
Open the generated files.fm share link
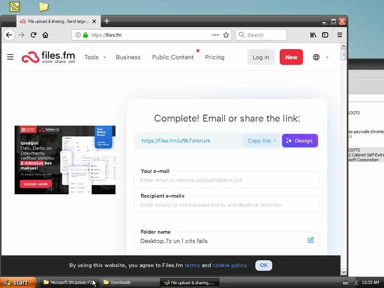pyautogui.click(x=176, y=141)
